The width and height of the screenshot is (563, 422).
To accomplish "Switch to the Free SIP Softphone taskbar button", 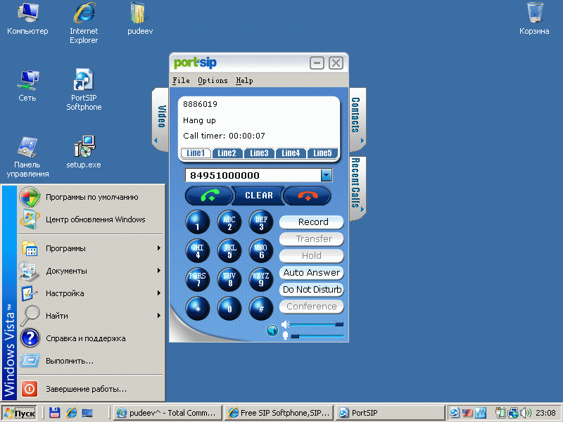I will 279,413.
